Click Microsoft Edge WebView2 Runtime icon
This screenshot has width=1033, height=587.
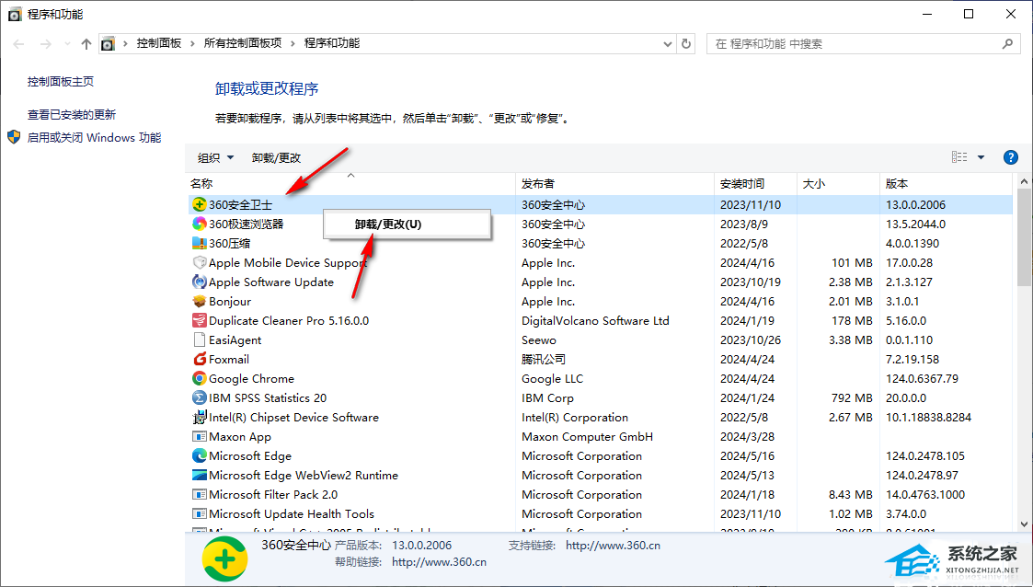tap(199, 475)
